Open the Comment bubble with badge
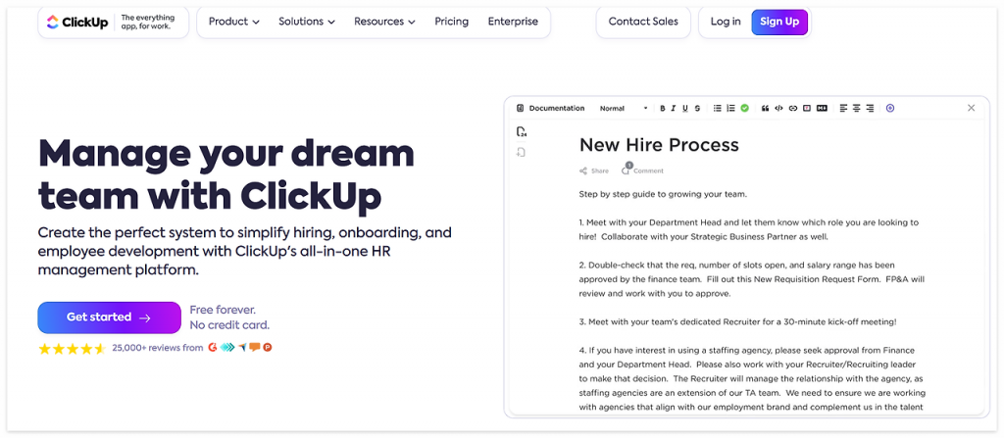Image resolution: width=1004 pixels, height=438 pixels. [x=626, y=170]
